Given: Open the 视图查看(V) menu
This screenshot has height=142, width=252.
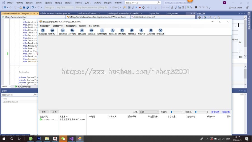Looking at the screenshot, I should pos(71,26).
